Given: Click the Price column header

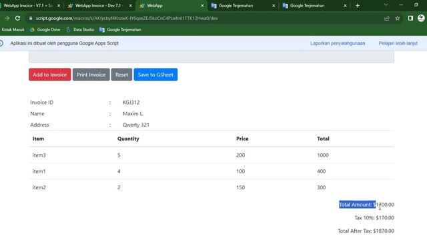Looking at the screenshot, I should click(242, 139).
